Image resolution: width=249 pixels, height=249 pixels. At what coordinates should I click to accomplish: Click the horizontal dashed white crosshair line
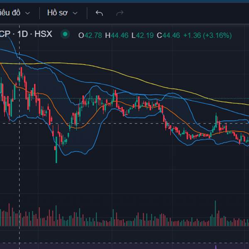[x=124, y=123]
